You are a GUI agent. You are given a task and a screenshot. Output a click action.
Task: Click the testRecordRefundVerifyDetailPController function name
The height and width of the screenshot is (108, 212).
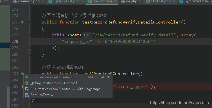tap(131, 22)
